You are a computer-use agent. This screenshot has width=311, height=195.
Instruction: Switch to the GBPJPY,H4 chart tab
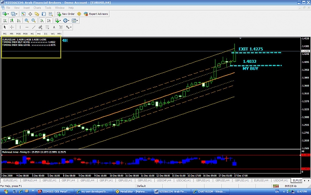coord(68,181)
